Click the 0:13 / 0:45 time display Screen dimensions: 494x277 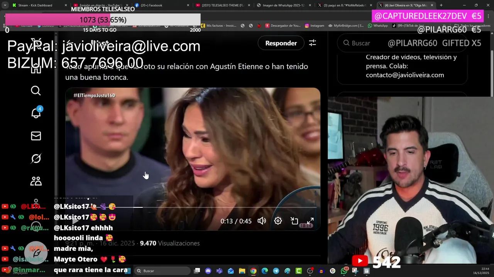coord(236,221)
